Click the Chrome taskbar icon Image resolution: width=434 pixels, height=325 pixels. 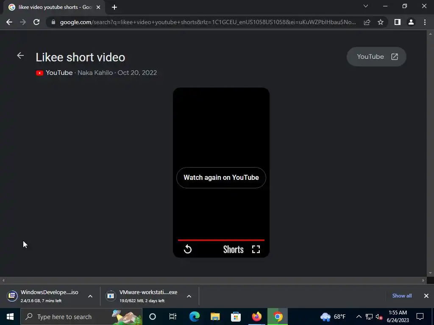[278, 317]
